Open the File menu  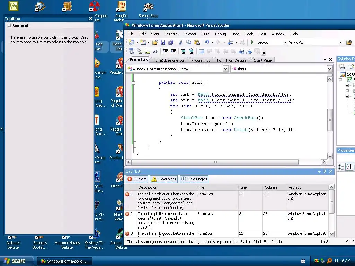tap(131, 34)
